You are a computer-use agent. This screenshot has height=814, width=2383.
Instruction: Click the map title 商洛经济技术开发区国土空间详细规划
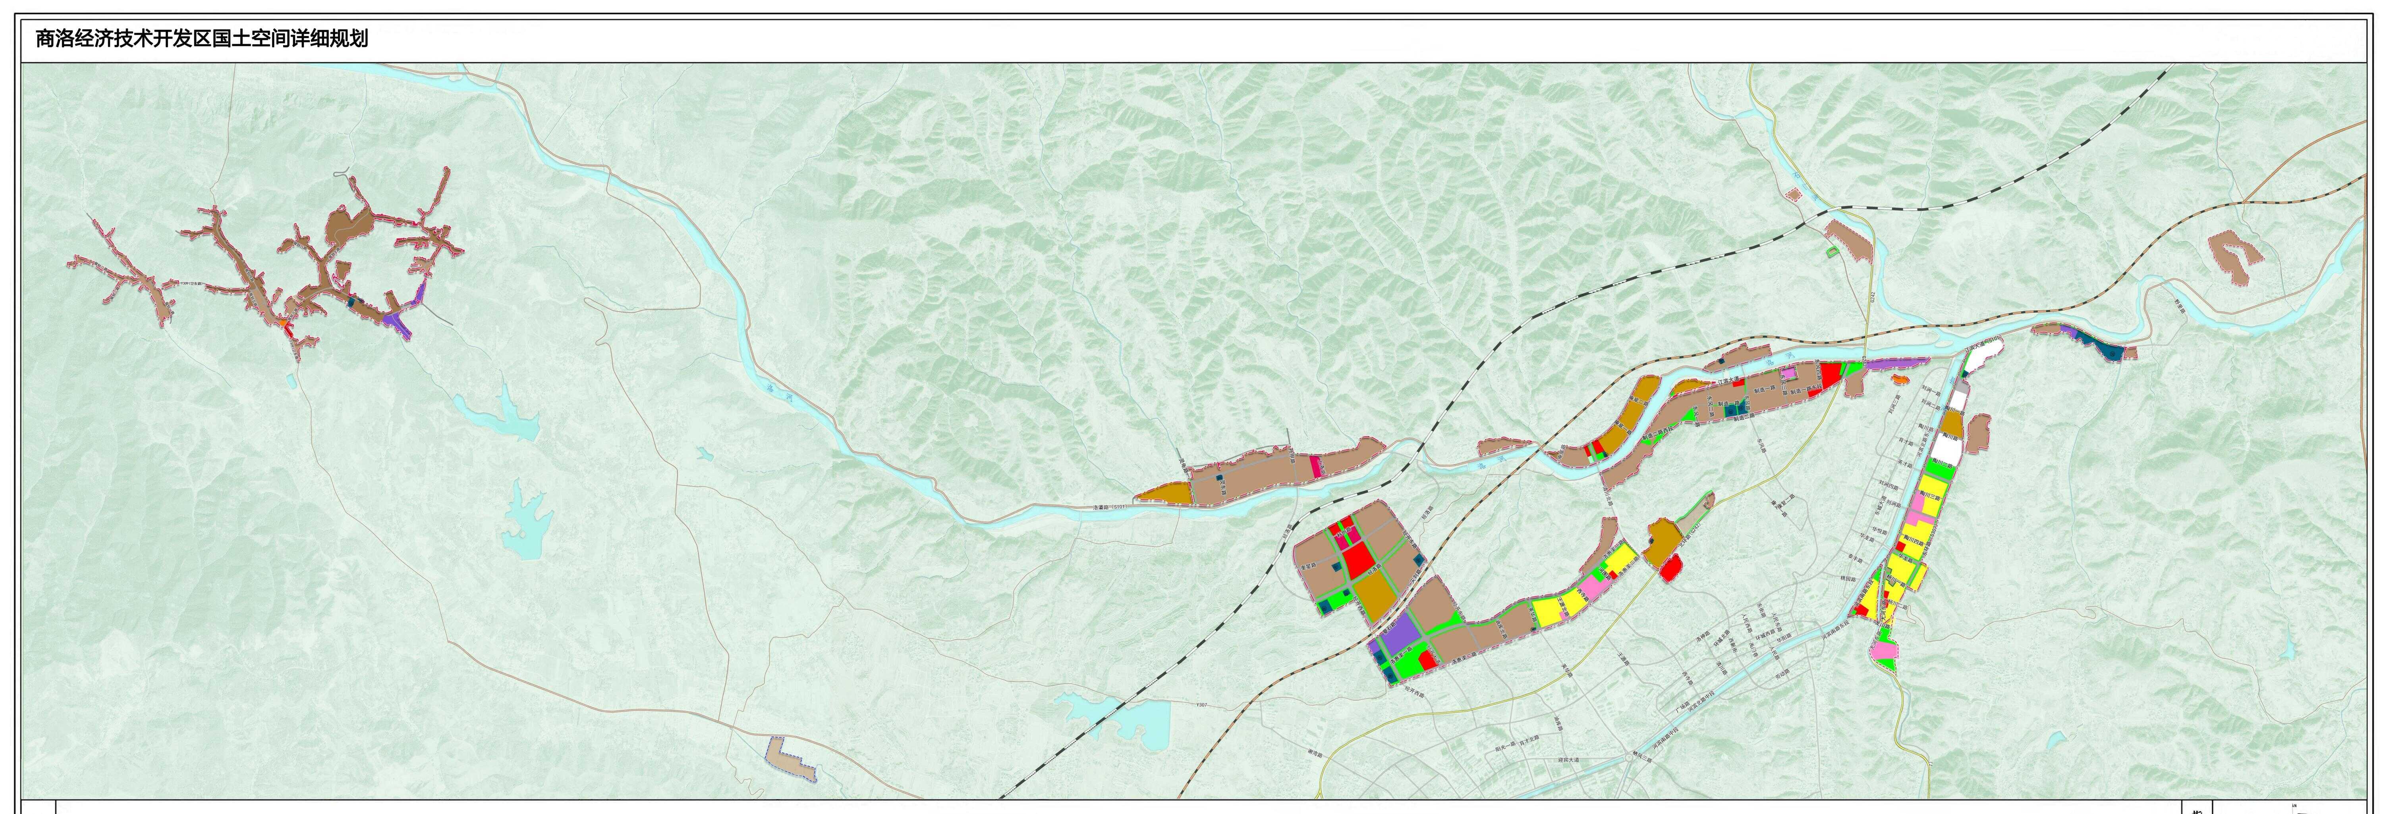pos(202,39)
